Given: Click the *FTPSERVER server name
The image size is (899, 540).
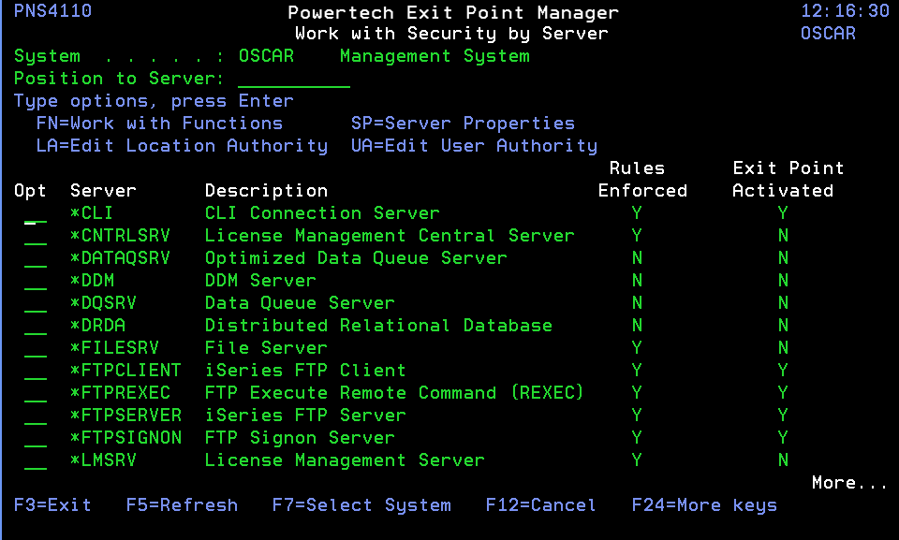Looking at the screenshot, I should (126, 415).
